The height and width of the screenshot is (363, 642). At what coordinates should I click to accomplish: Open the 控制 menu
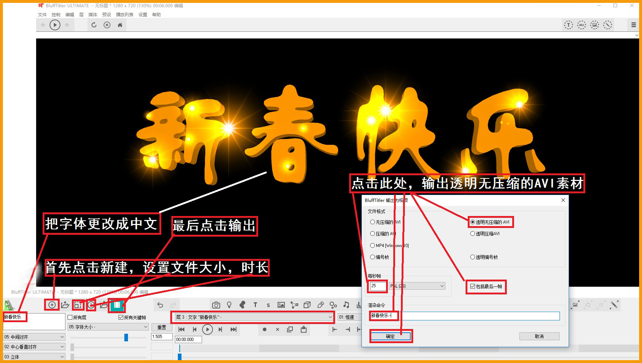56,15
